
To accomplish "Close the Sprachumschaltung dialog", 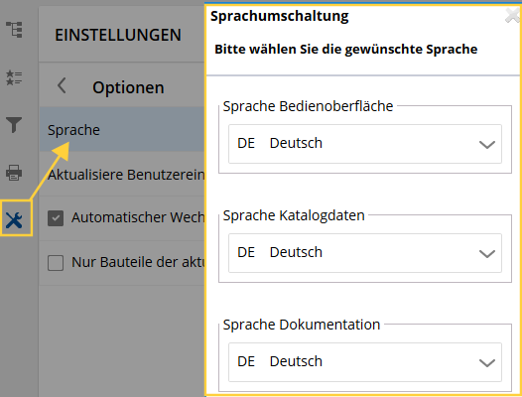I will [x=513, y=15].
